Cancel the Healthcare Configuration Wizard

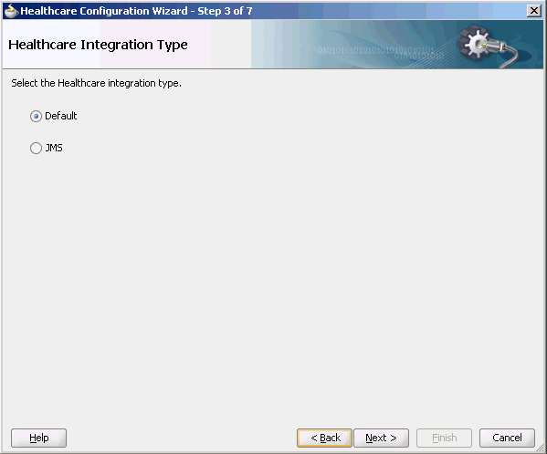pyautogui.click(x=507, y=438)
